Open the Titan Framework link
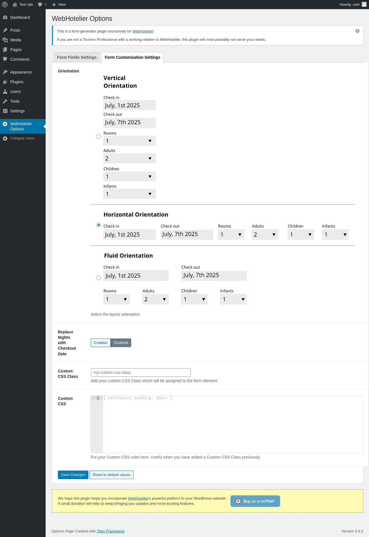 111,531
